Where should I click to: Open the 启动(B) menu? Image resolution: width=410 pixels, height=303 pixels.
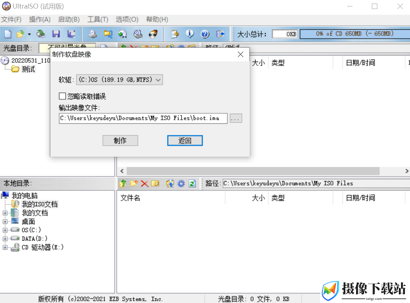pos(69,20)
